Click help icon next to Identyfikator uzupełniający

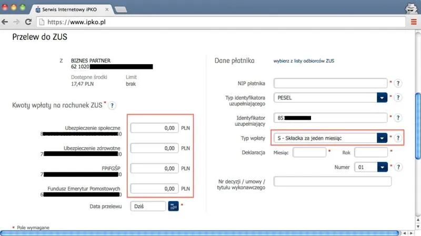tap(398, 118)
